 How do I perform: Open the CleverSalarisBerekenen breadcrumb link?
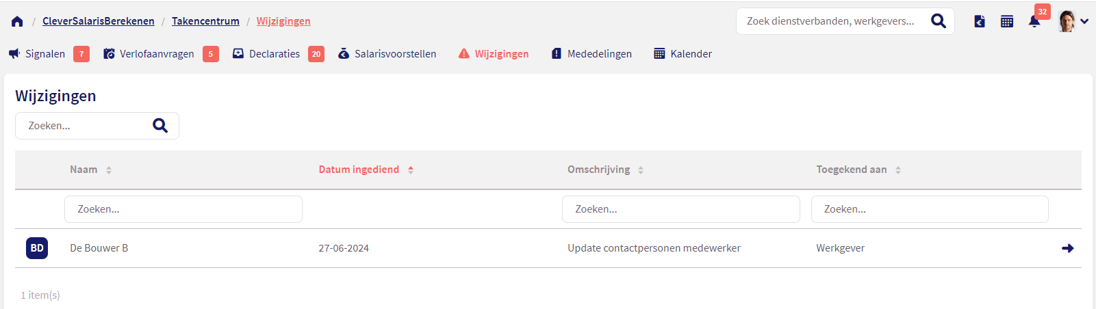pos(99,21)
